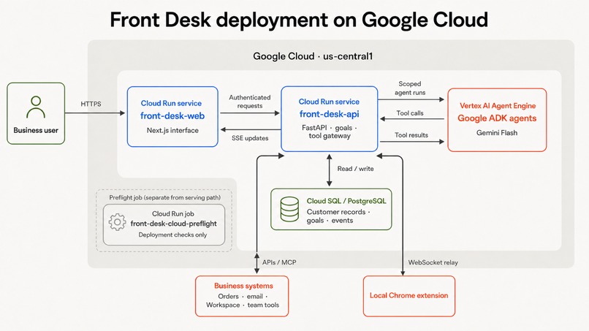This screenshot has height=331, width=589.
Task: Click the 'front-desk-cloud-preflight' job name
Action: tap(173, 224)
